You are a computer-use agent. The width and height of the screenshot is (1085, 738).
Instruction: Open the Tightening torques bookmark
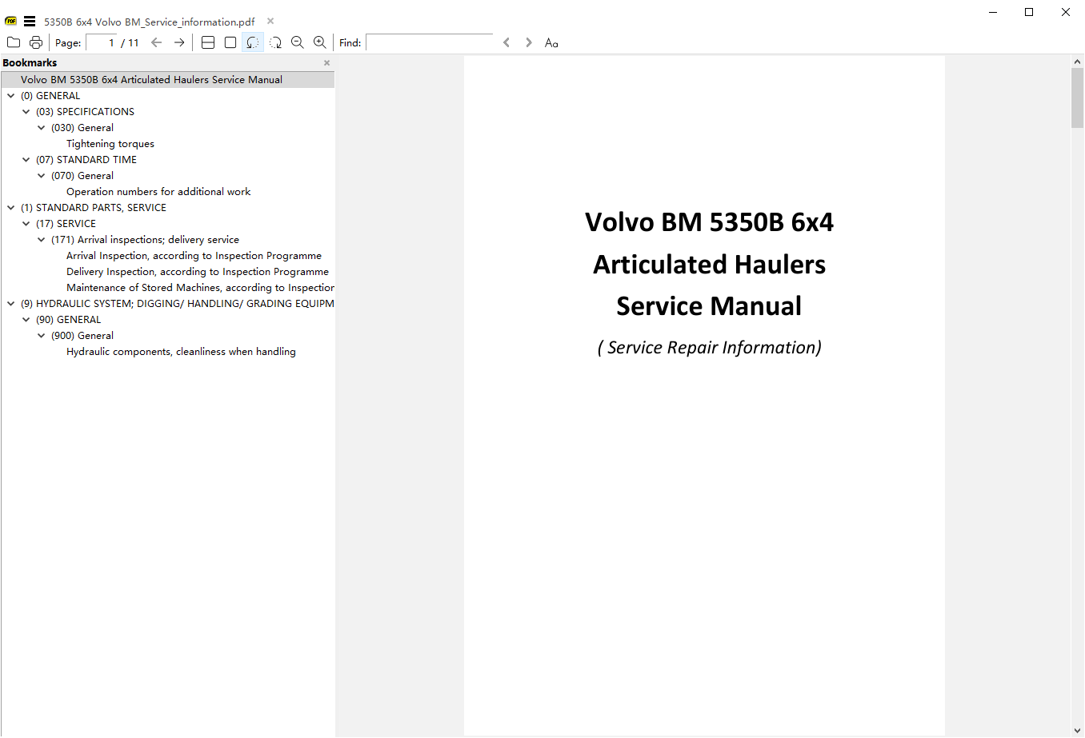[x=110, y=143]
